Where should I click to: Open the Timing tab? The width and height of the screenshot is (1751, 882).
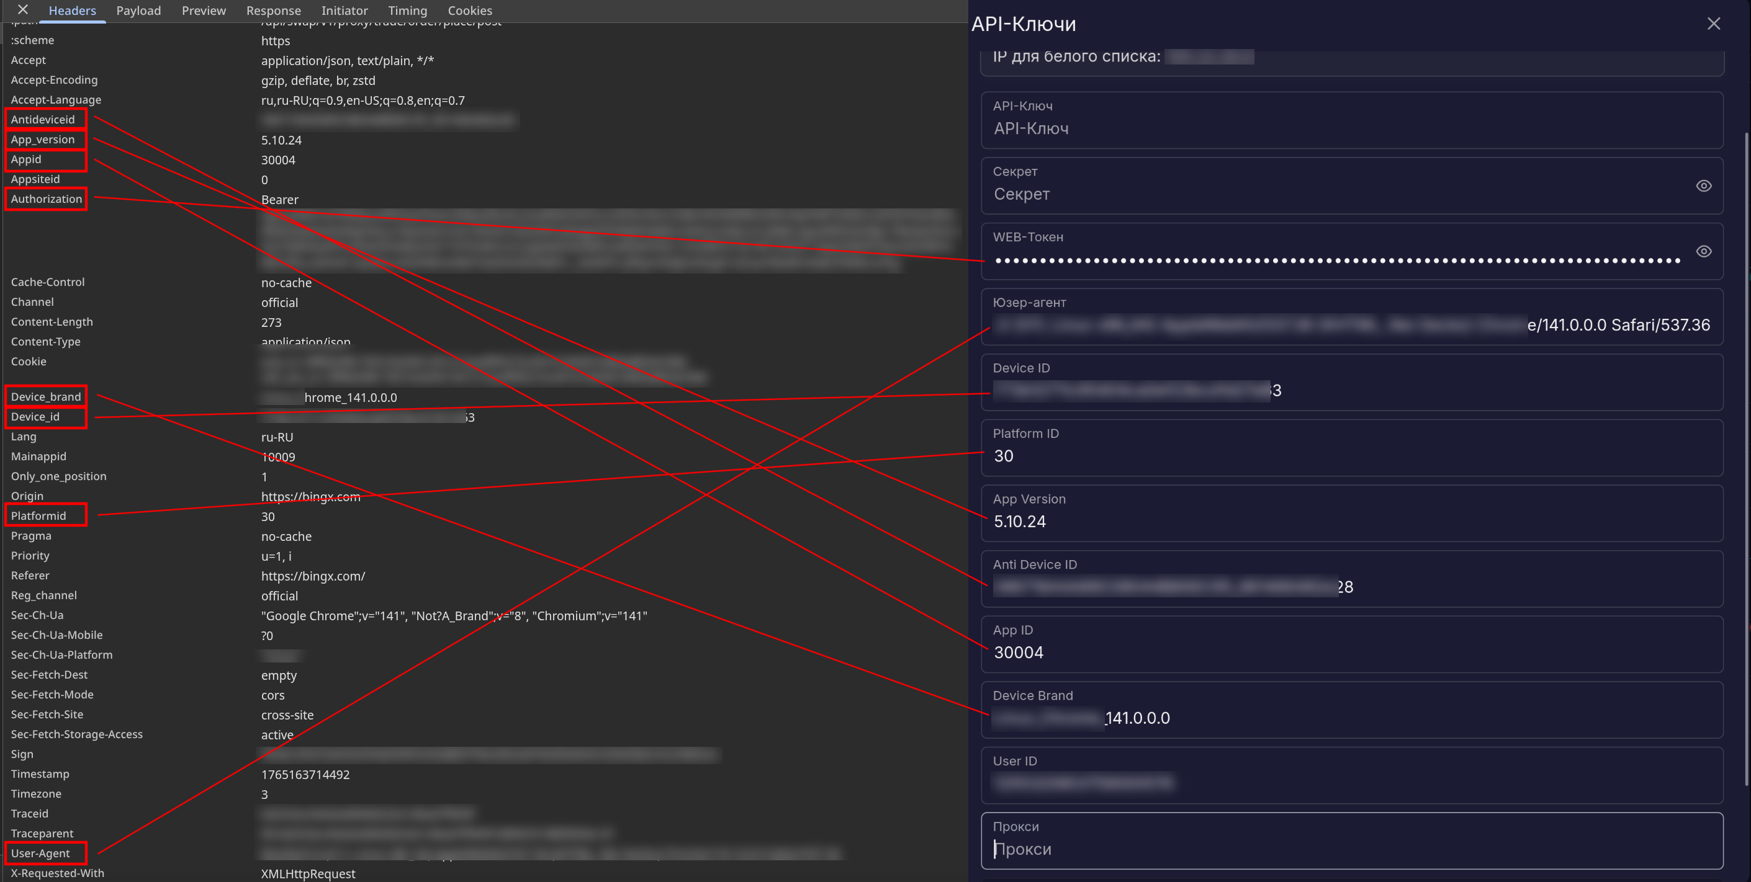click(x=407, y=10)
